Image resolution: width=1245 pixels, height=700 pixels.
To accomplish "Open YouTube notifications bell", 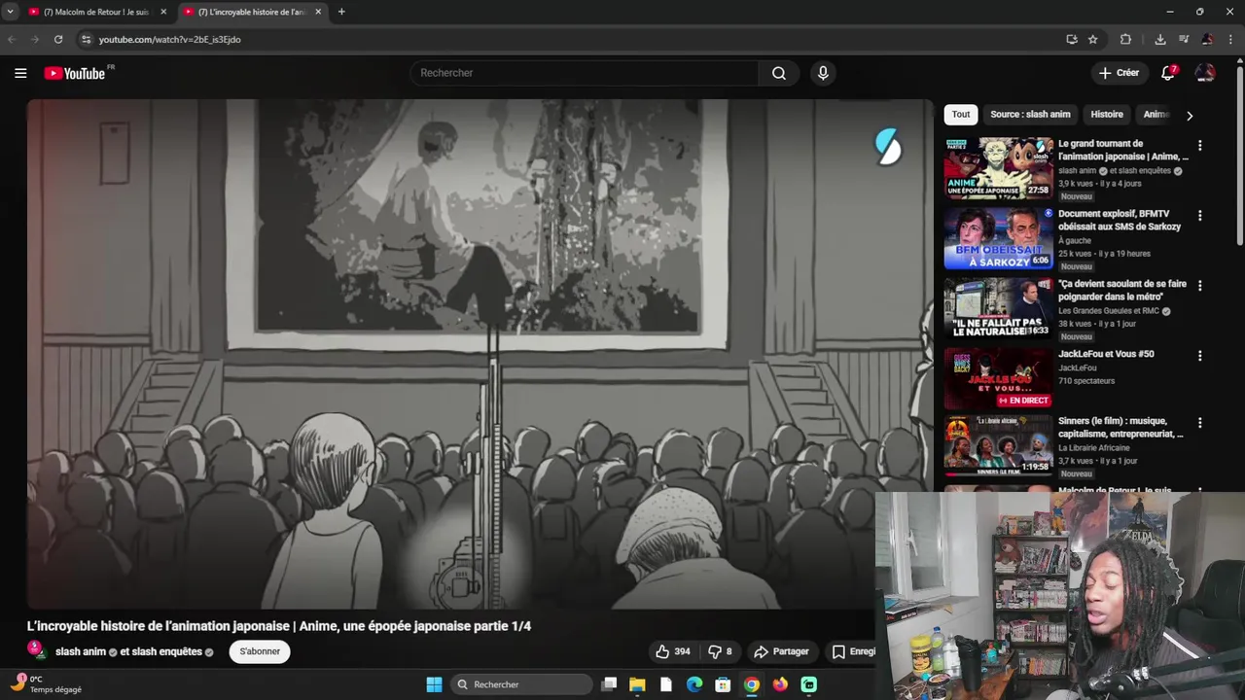I will [x=1168, y=73].
